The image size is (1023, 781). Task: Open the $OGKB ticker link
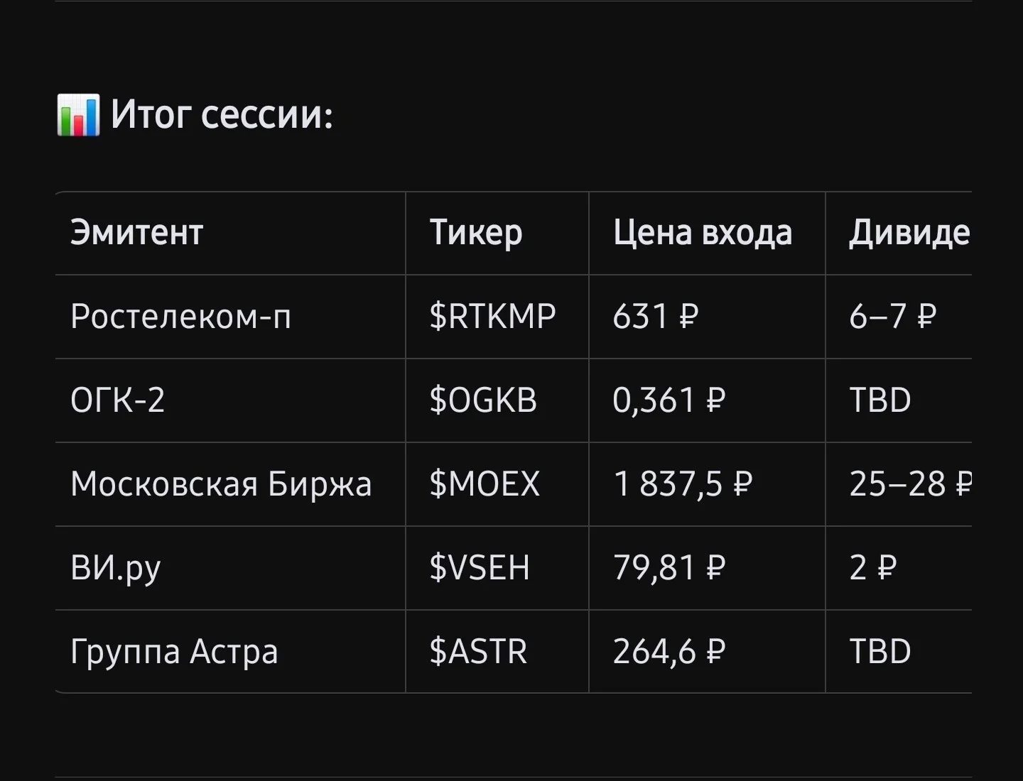tap(483, 400)
